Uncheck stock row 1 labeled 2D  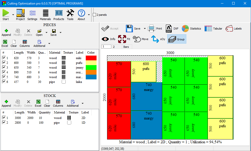click(x=4, y=118)
